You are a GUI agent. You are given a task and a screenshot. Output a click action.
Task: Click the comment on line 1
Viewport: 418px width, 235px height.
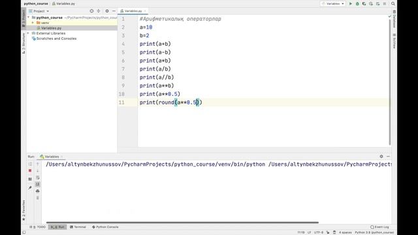pos(180,19)
